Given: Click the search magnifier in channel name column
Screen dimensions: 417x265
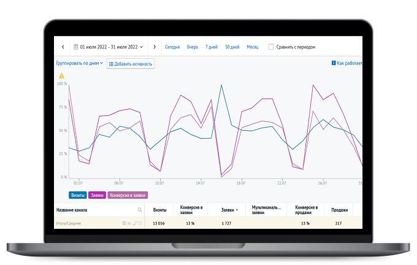Looking at the screenshot, I should pos(140,210).
